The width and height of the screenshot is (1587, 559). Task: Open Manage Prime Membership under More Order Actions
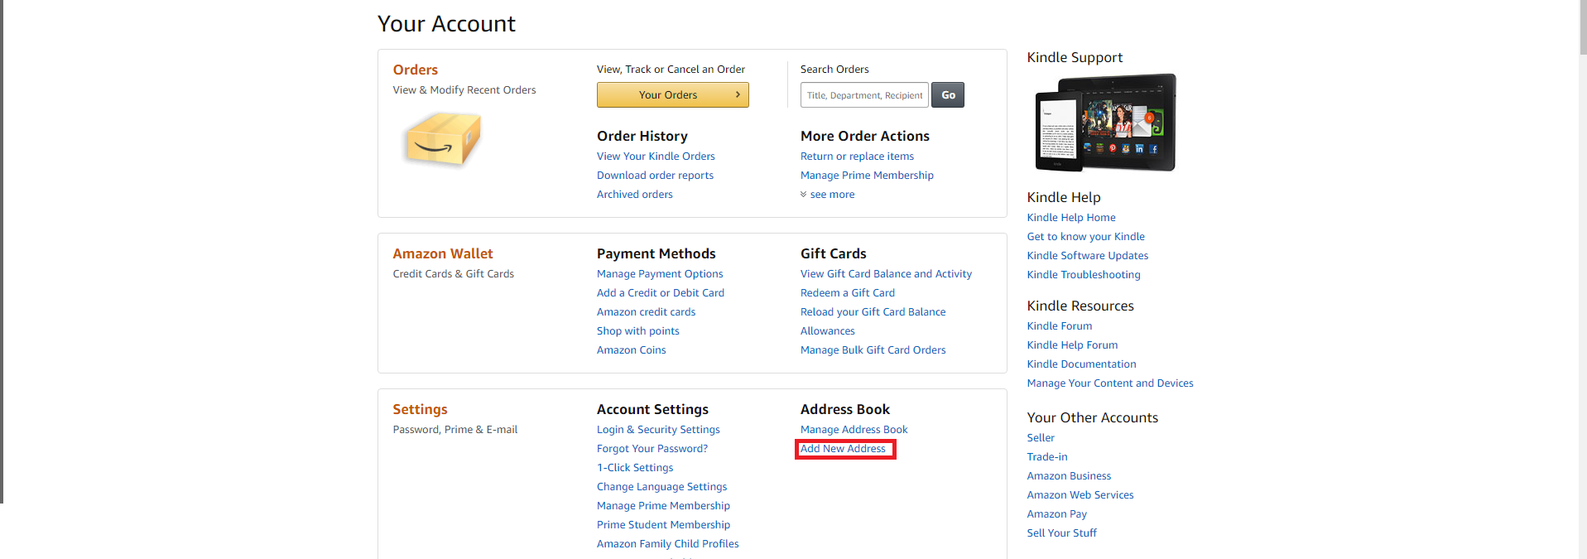point(867,176)
